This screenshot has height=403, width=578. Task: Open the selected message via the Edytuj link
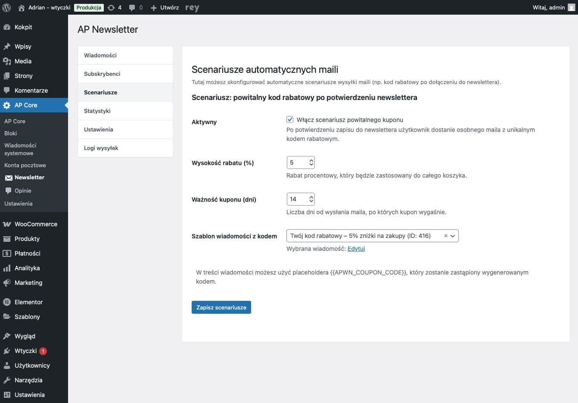coord(356,249)
